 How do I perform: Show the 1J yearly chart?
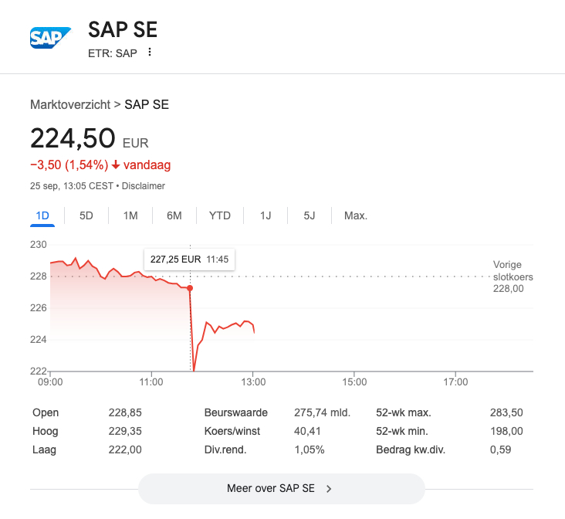(x=266, y=215)
